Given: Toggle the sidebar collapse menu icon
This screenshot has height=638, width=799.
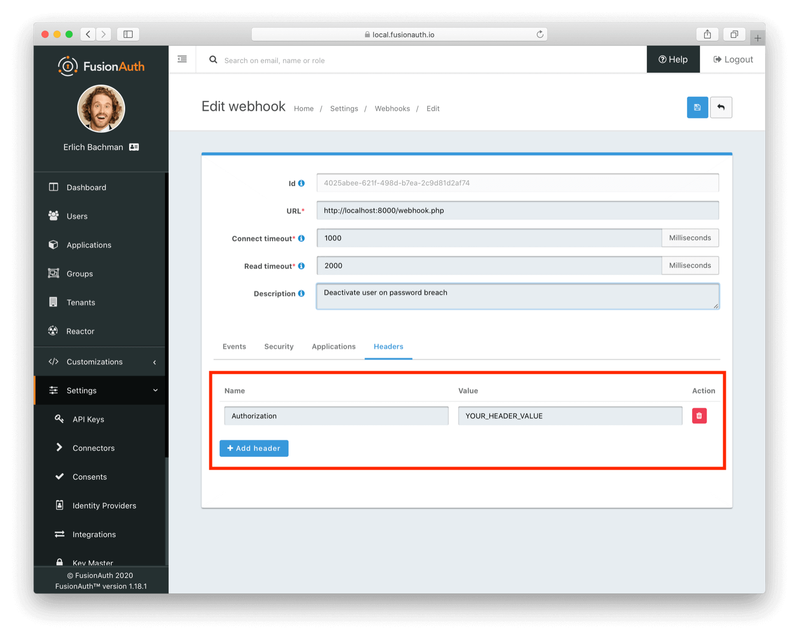Looking at the screenshot, I should pyautogui.click(x=182, y=59).
